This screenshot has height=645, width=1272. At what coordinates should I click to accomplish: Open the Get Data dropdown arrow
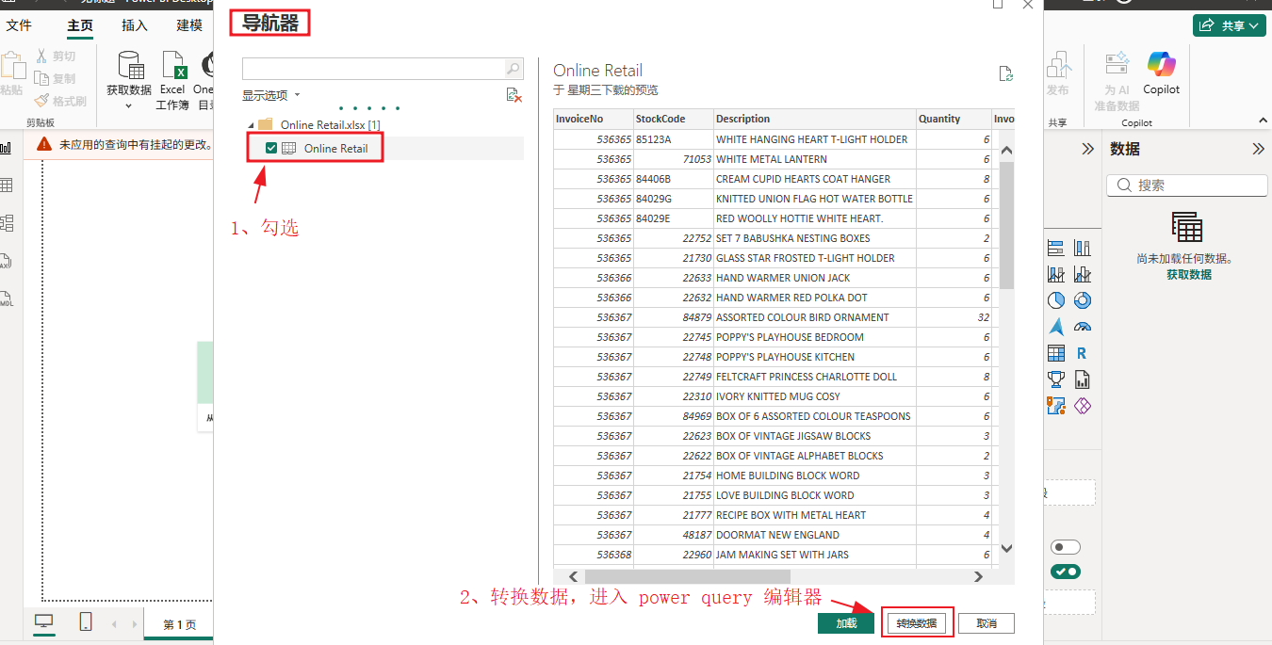tap(129, 105)
